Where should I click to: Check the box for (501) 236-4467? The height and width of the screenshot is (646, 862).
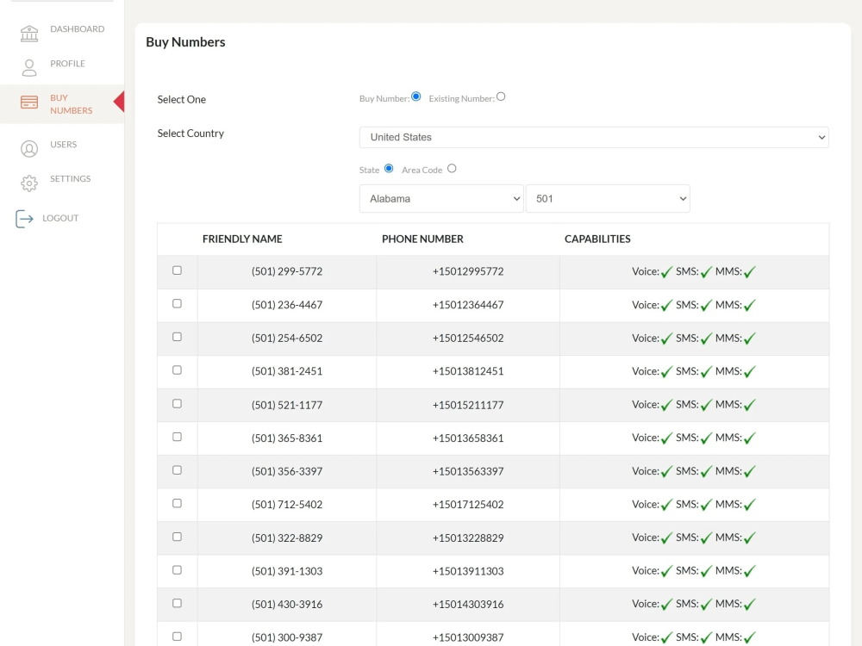(x=177, y=303)
